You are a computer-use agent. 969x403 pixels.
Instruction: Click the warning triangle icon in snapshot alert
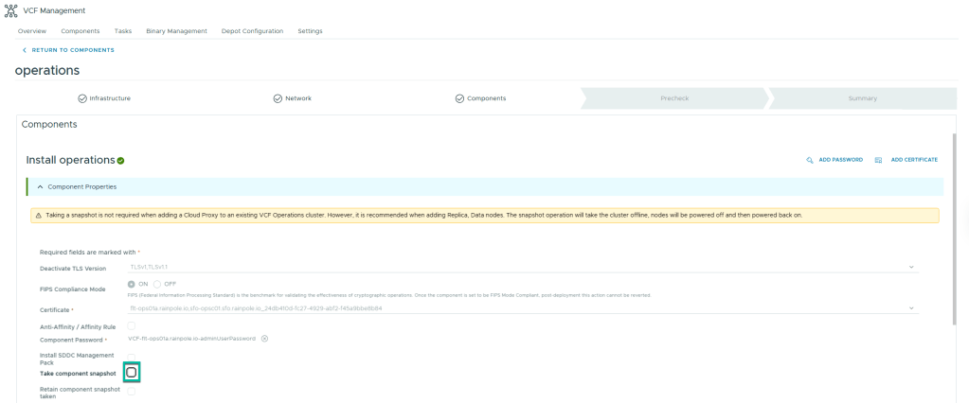[x=39, y=215]
